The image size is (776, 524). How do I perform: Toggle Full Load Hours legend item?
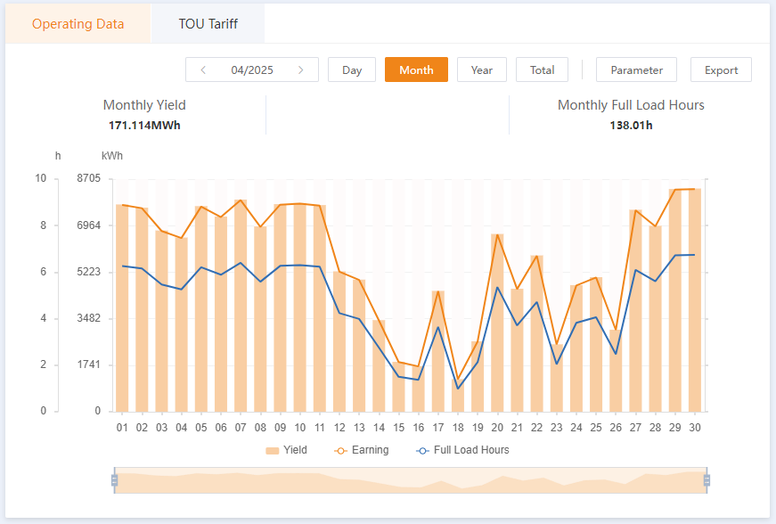pos(462,450)
